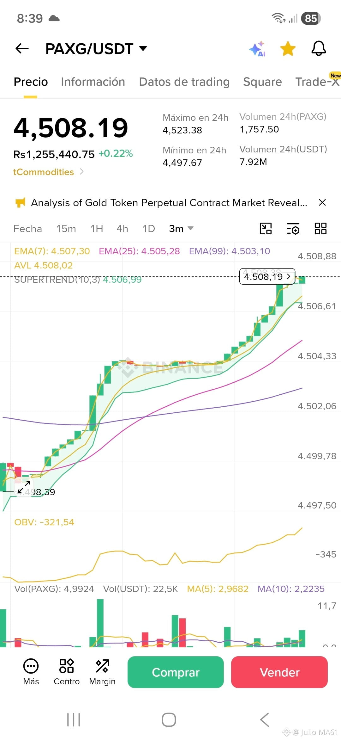Tap the MA(10) volume label
The height and width of the screenshot is (740, 341).
(x=291, y=589)
